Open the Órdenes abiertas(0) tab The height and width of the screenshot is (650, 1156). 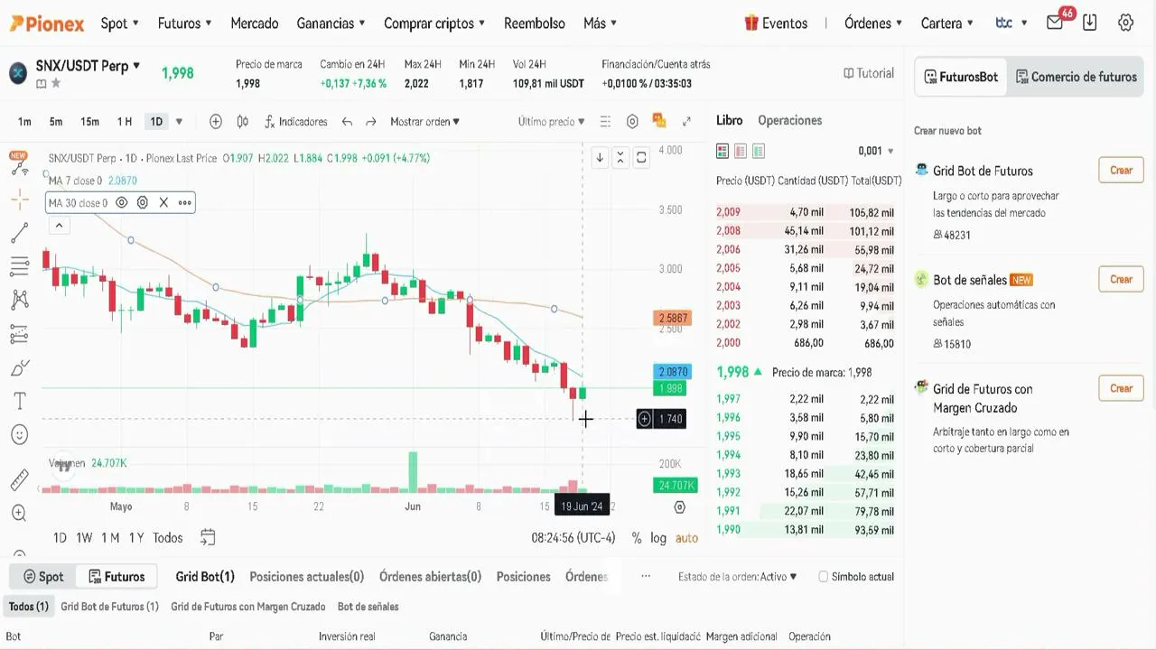430,577
